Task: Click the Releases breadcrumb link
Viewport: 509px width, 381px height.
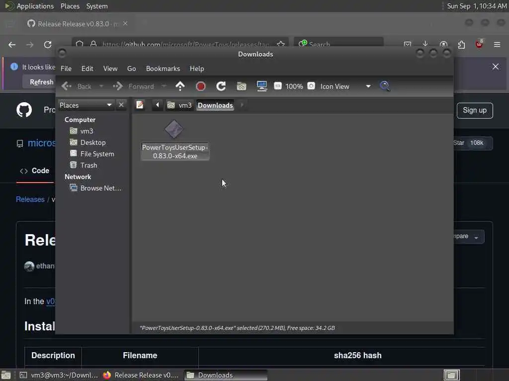Action: (30, 199)
